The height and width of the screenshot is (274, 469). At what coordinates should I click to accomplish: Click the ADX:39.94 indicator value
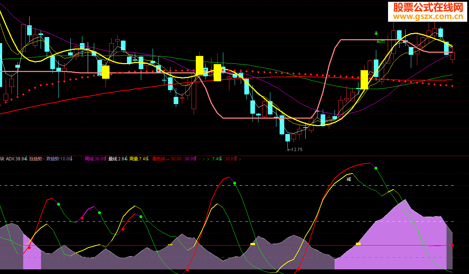click(x=16, y=159)
